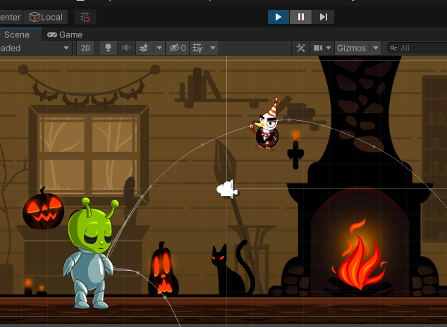The height and width of the screenshot is (327, 447).
Task: Expand the grid settings dropdown arrow
Action: (x=213, y=48)
